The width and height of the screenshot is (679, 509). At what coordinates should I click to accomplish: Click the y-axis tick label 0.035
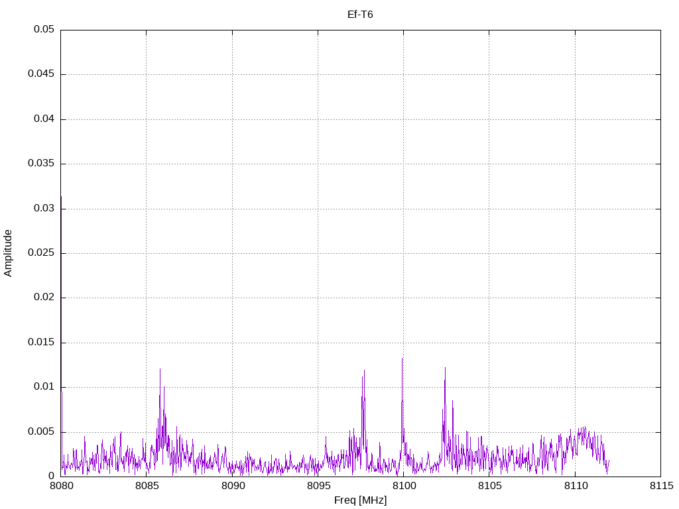coord(41,164)
